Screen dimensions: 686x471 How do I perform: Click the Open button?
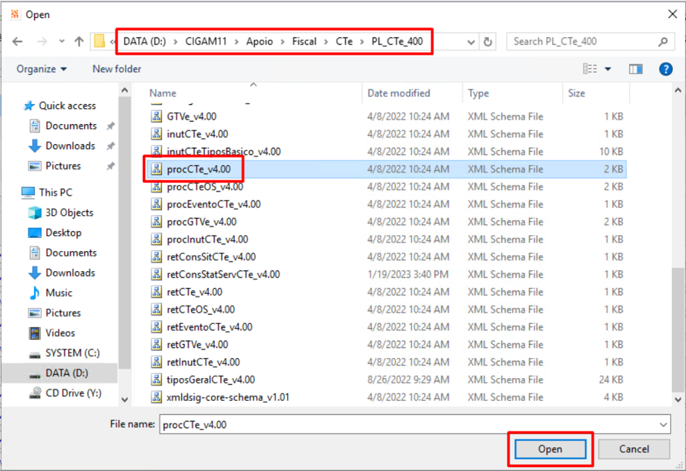[550, 449]
